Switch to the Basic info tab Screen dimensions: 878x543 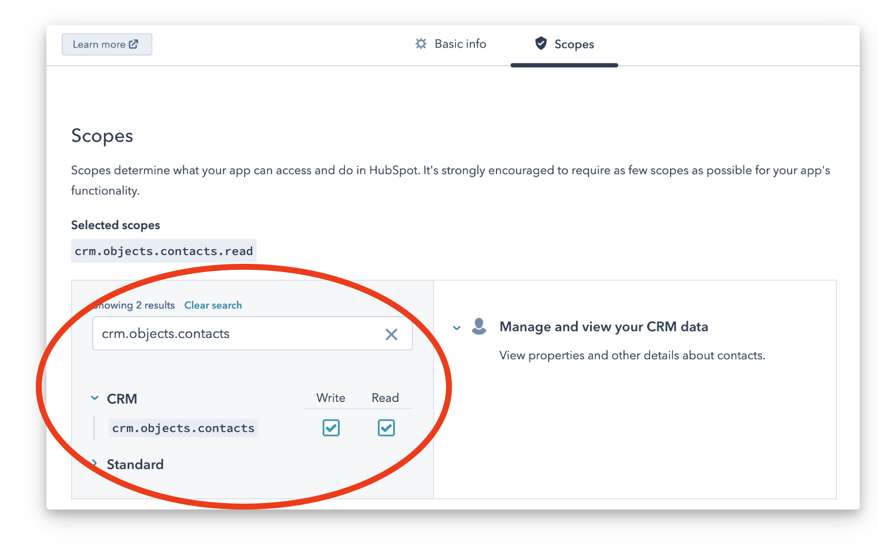(x=460, y=44)
